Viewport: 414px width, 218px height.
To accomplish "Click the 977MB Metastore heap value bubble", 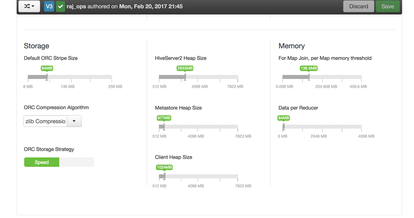I will 164,118.
